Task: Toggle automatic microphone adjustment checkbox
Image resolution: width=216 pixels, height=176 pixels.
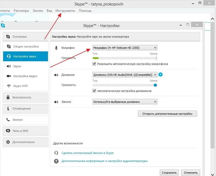Action: tap(94, 64)
